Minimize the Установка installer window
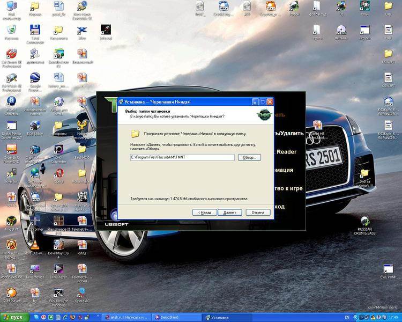Image resolution: width=402 pixels, height=322 pixels. [x=255, y=102]
